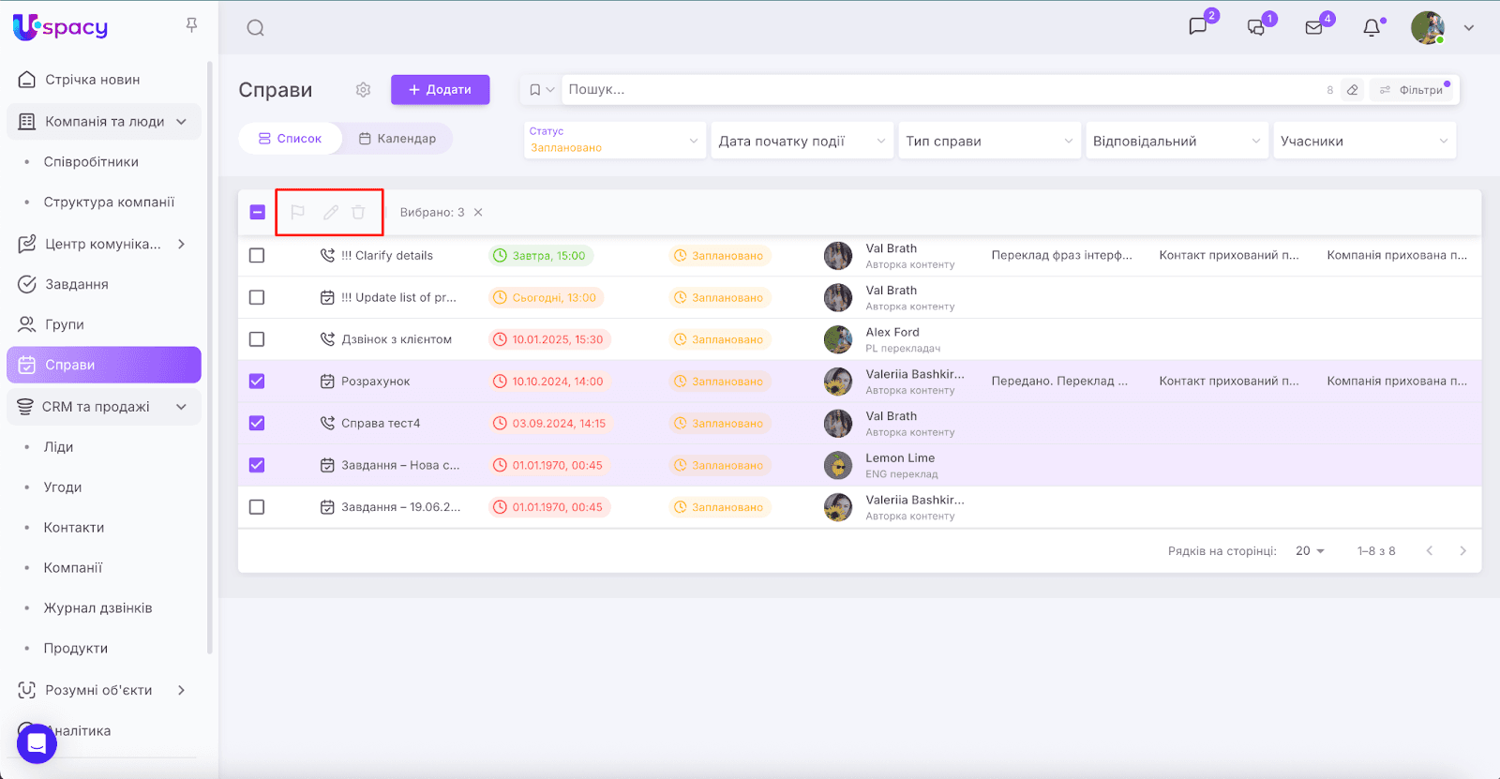This screenshot has height=779, width=1500.
Task: Toggle the select-all checkbox in table header
Action: click(x=258, y=213)
